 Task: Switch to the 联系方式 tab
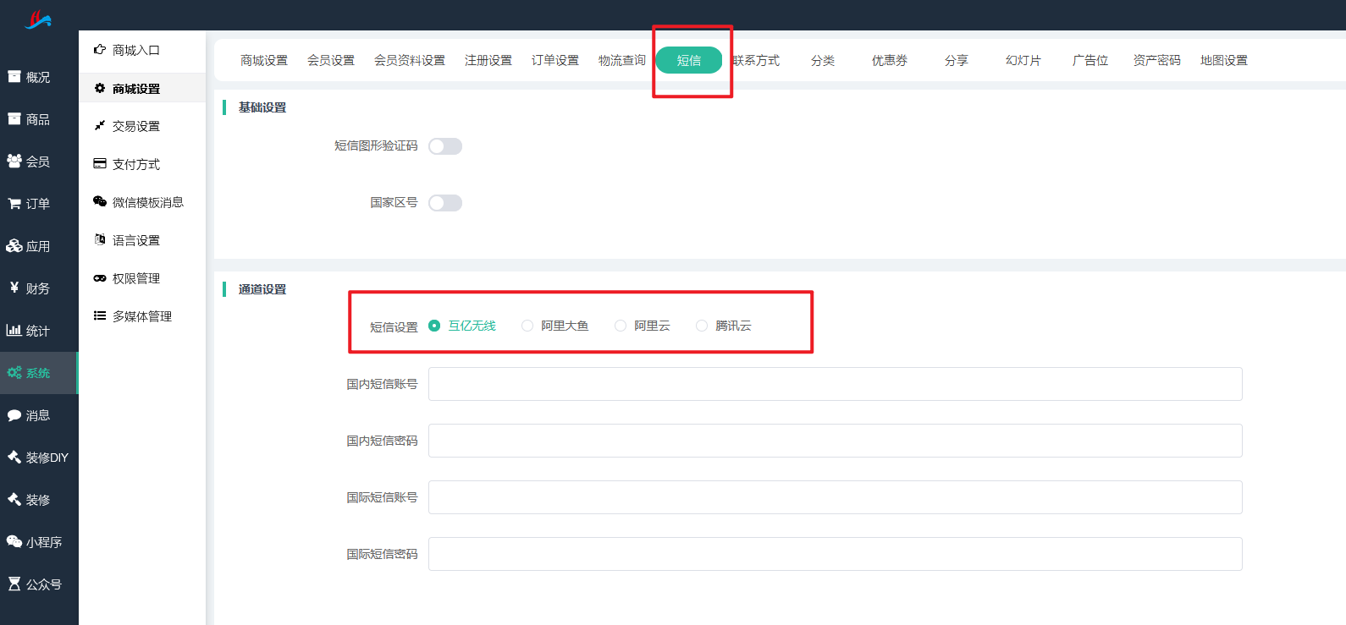tap(756, 60)
